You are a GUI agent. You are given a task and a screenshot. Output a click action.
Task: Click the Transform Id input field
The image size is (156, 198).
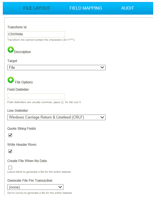[36, 34]
